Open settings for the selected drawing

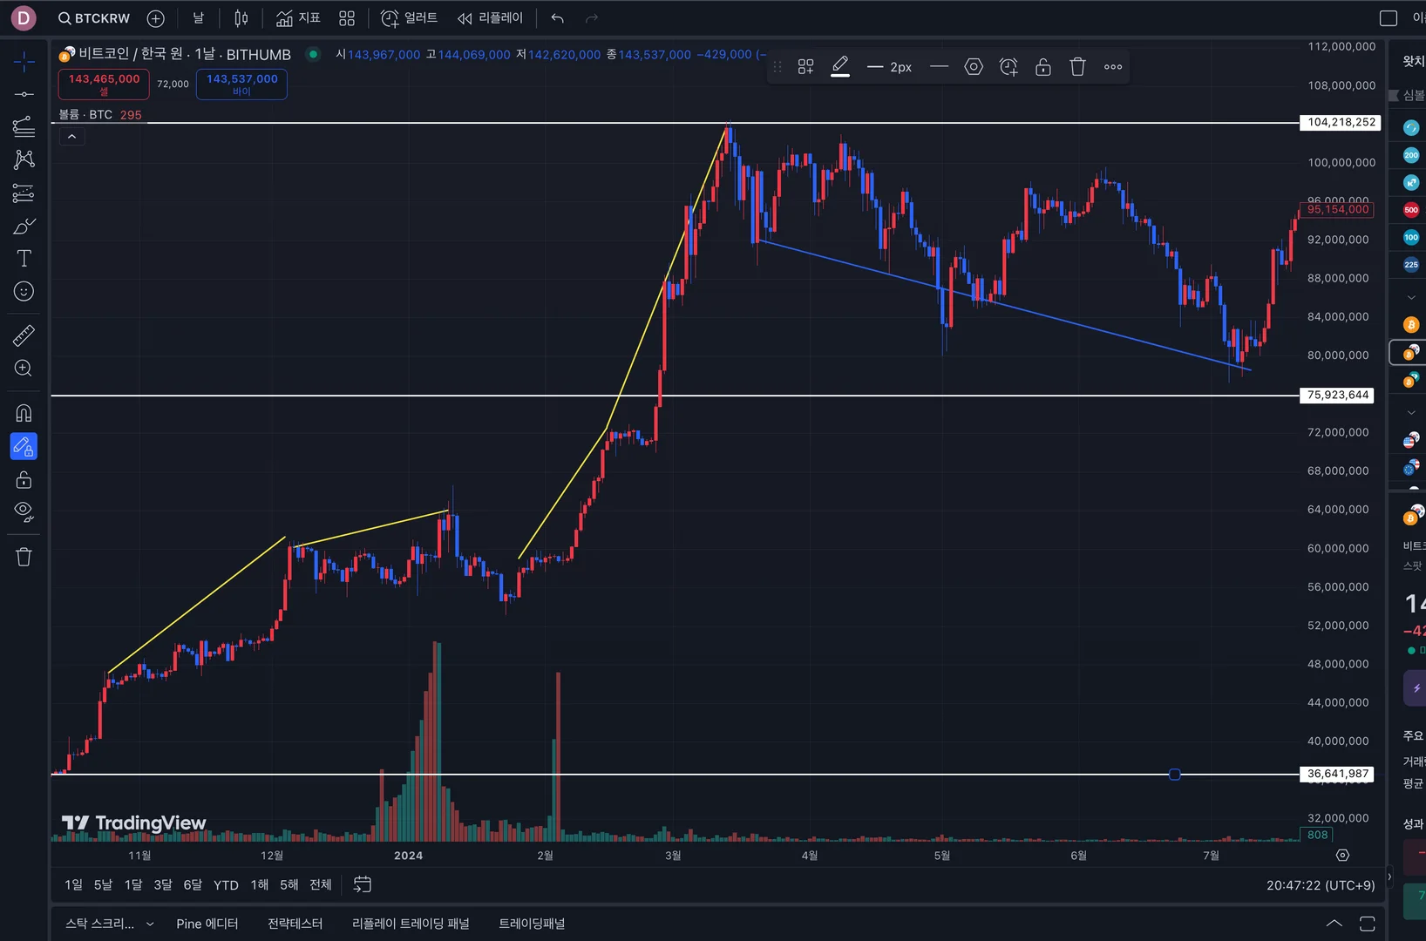[x=974, y=67]
